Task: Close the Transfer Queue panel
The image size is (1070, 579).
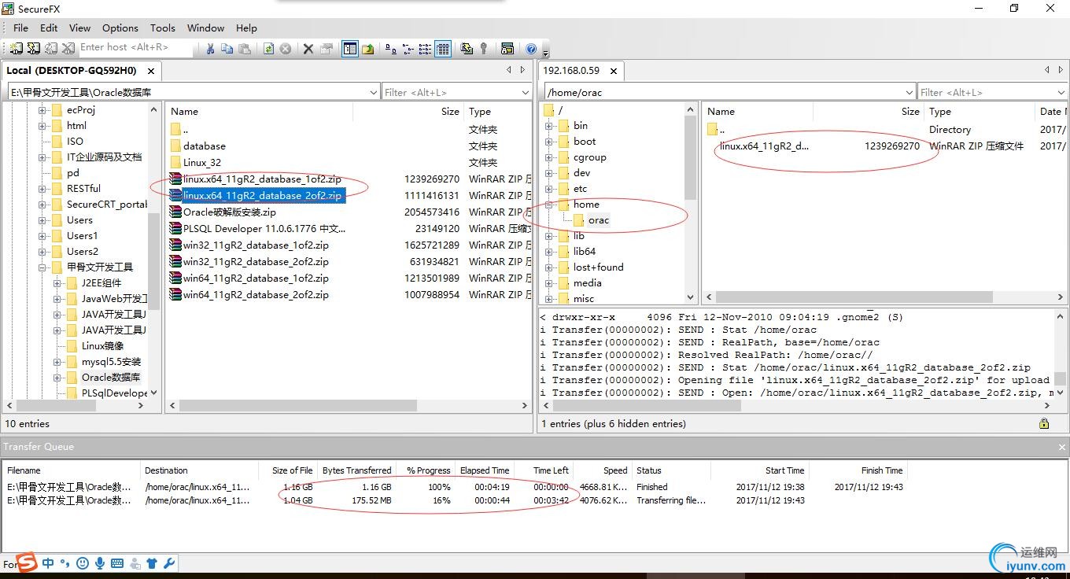Action: point(1061,447)
